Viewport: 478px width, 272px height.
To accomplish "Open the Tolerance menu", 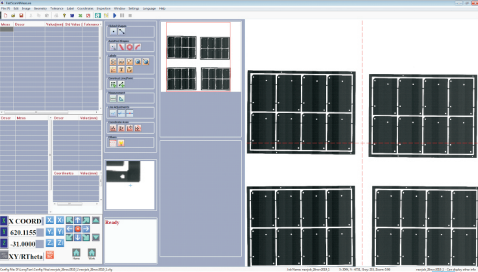I will click(x=57, y=9).
